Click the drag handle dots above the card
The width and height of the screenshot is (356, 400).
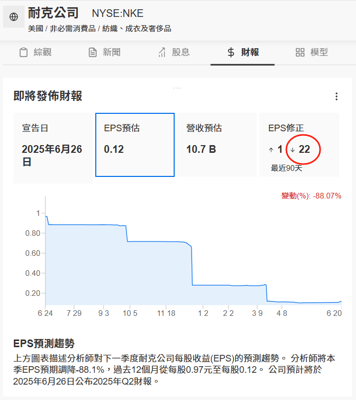point(177,88)
